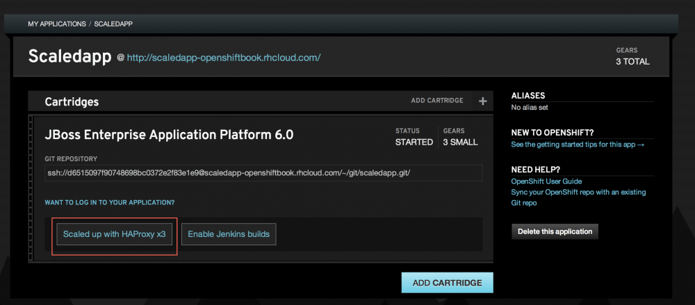Viewport: 695px width, 305px height.
Task: Click the 'No alias set' text under Aliases
Action: 535,108
